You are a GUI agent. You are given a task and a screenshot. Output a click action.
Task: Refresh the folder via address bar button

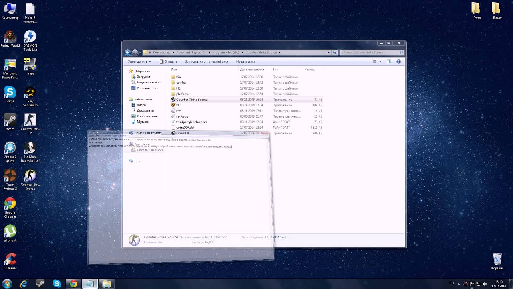tap(335, 52)
